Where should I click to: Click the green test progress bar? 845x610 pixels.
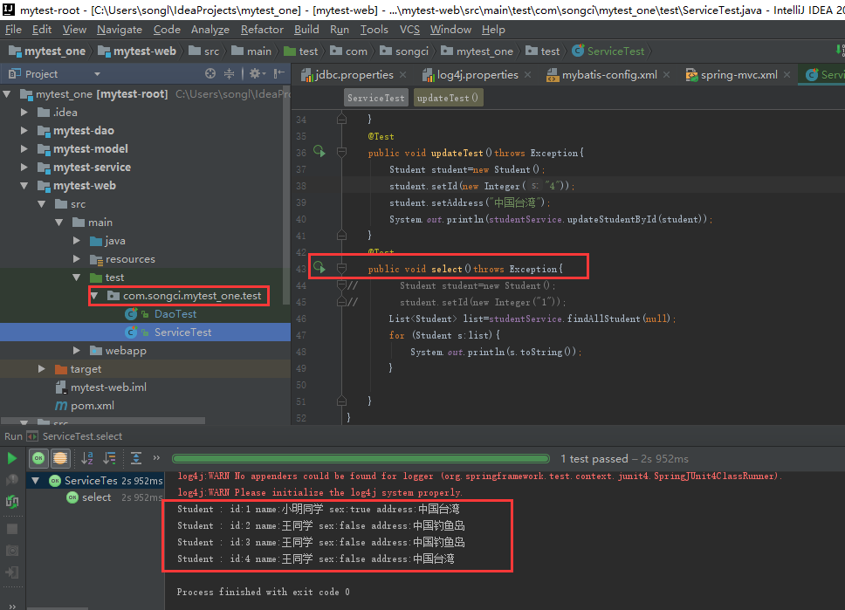pos(360,458)
